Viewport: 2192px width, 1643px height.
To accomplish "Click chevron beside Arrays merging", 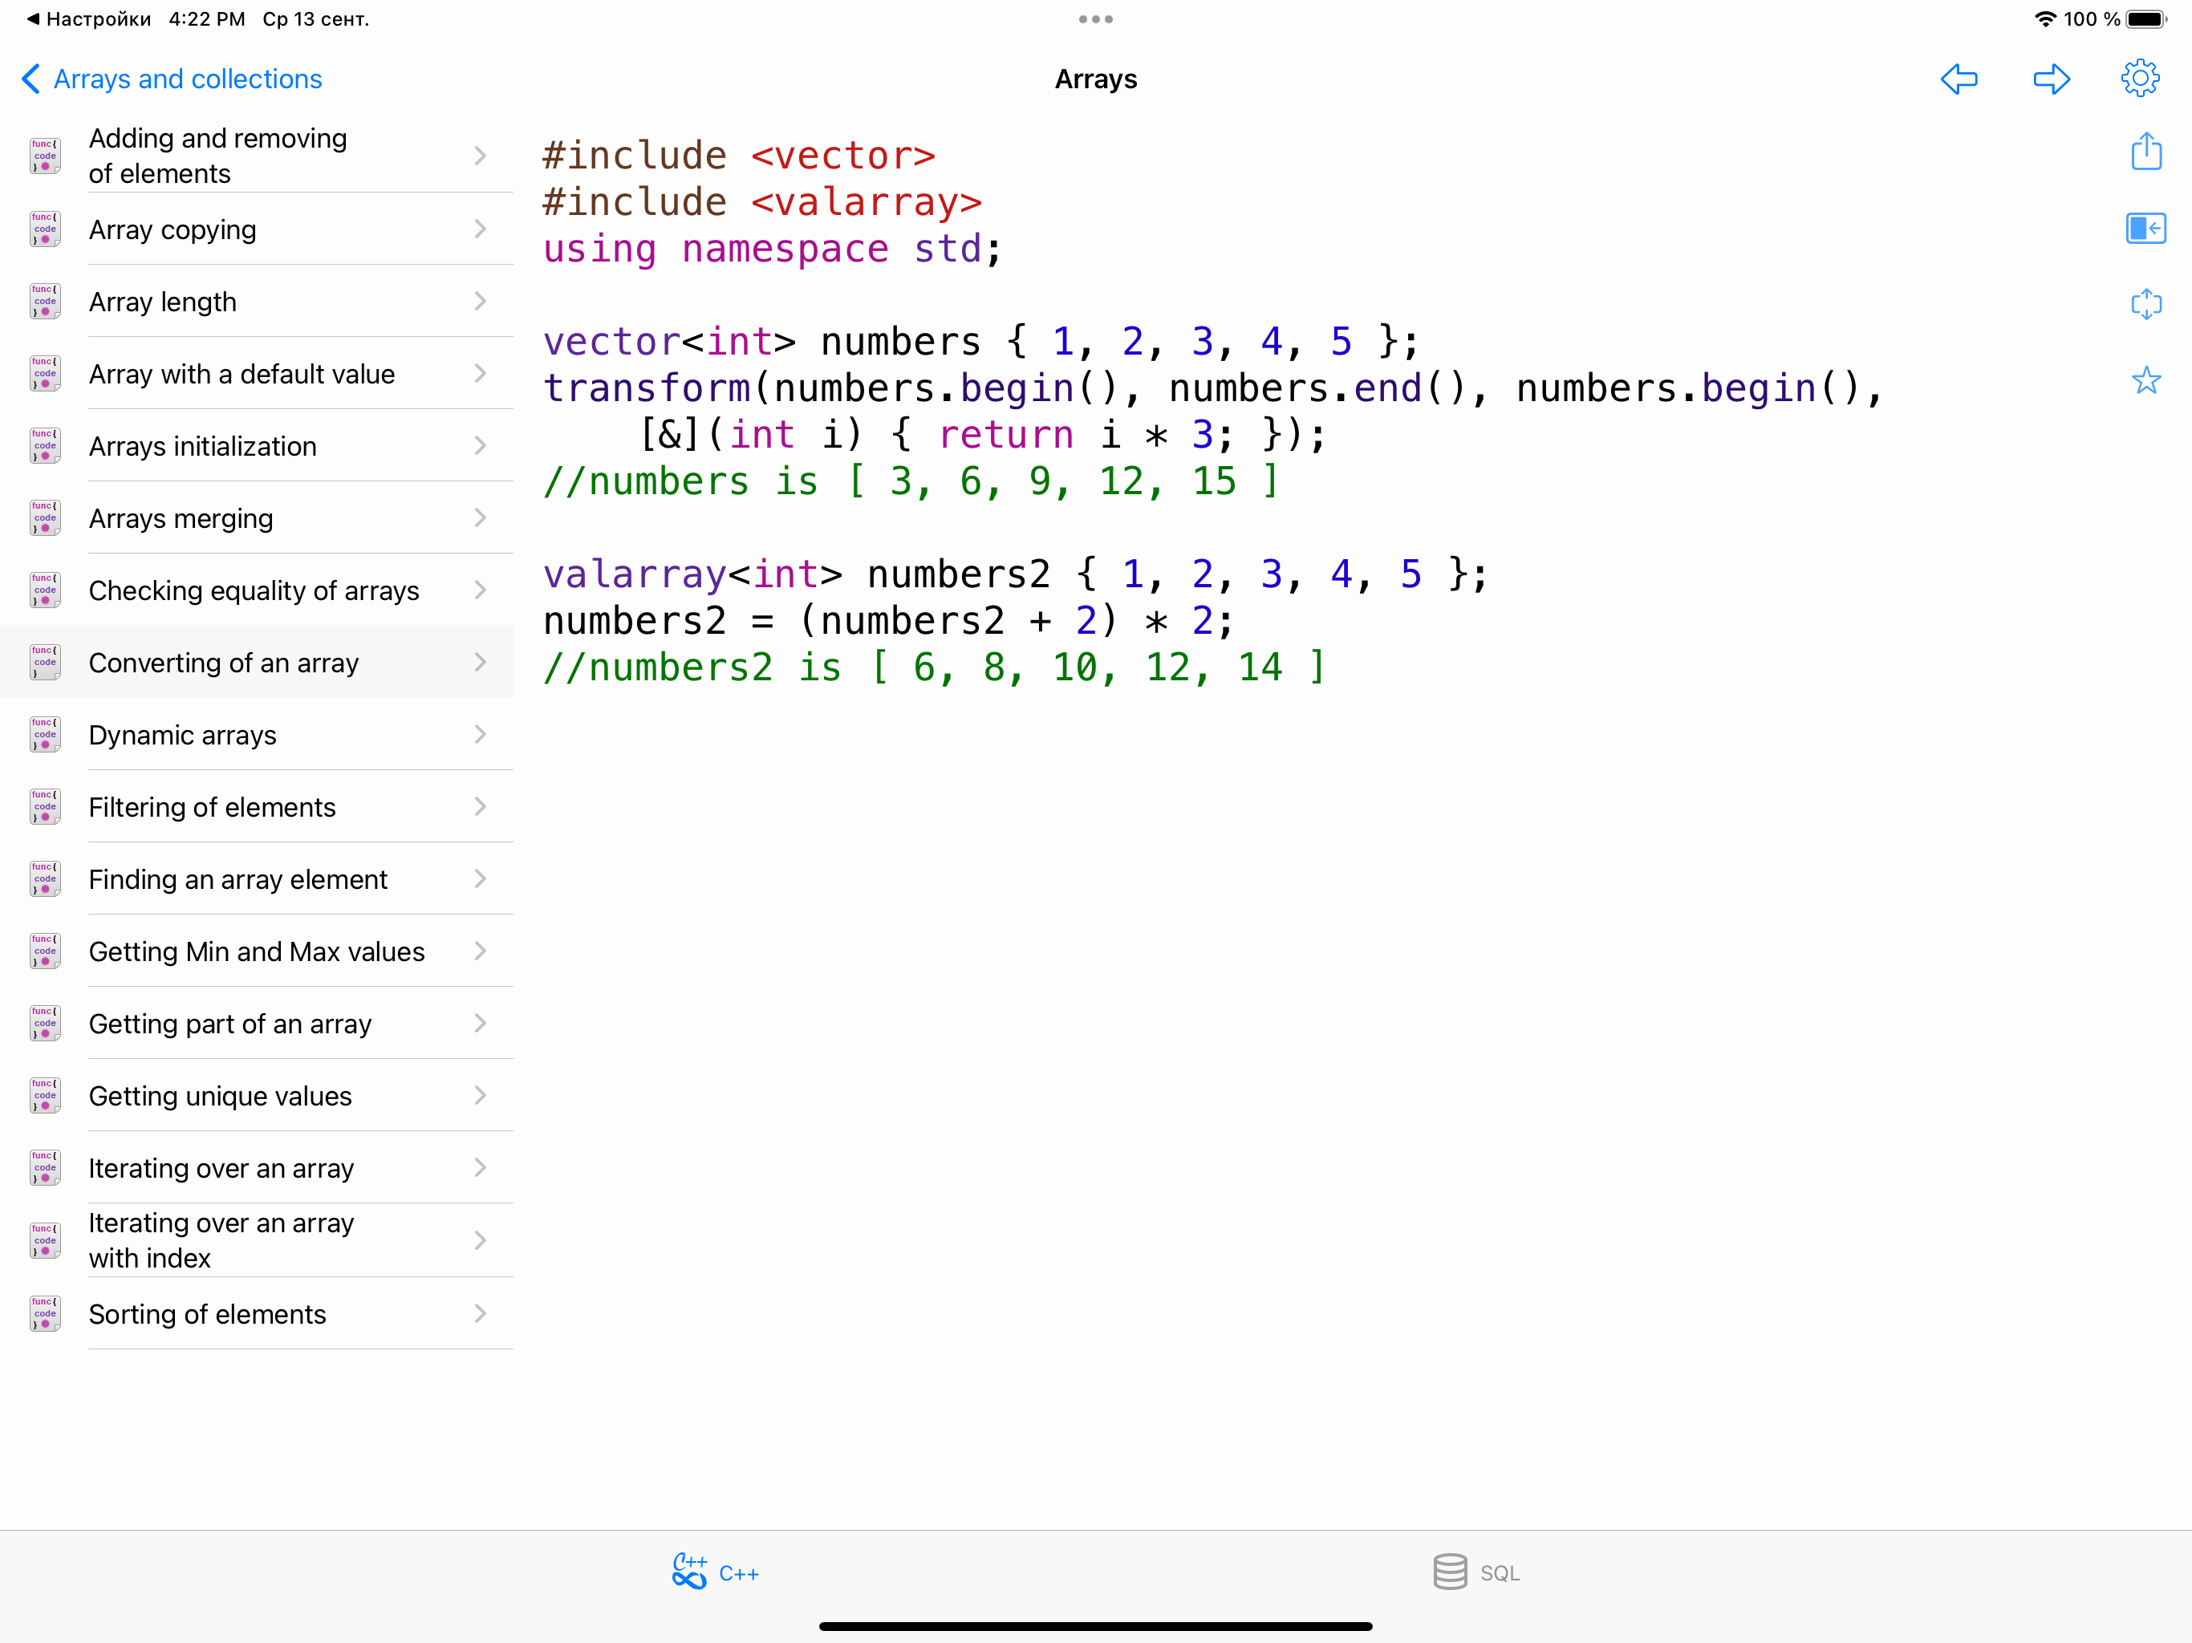I will pos(481,518).
